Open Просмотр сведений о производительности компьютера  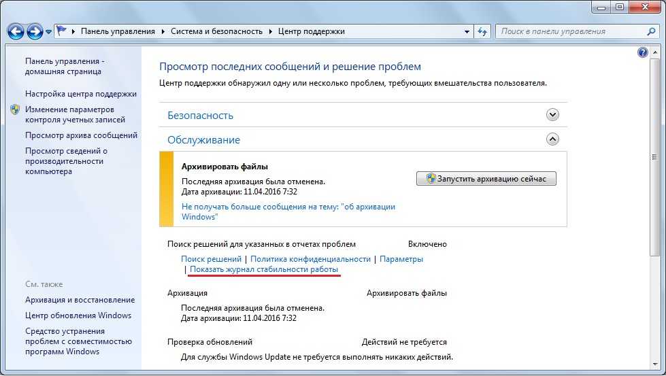click(66, 161)
